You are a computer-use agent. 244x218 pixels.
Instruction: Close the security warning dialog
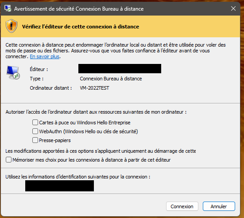tap(233, 8)
